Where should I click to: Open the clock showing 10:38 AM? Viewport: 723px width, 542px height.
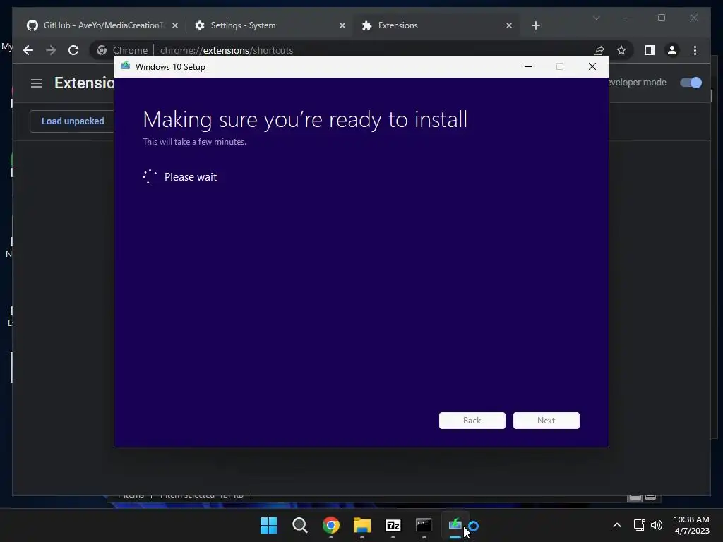691,525
